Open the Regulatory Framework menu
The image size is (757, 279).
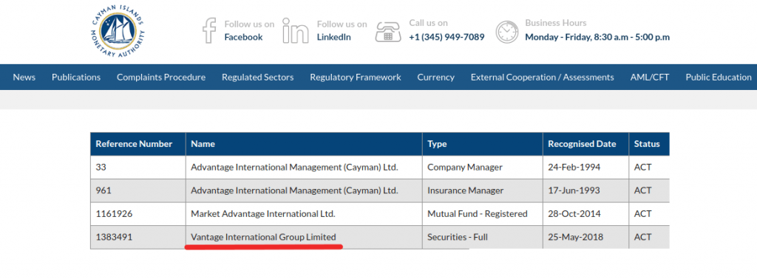point(356,77)
